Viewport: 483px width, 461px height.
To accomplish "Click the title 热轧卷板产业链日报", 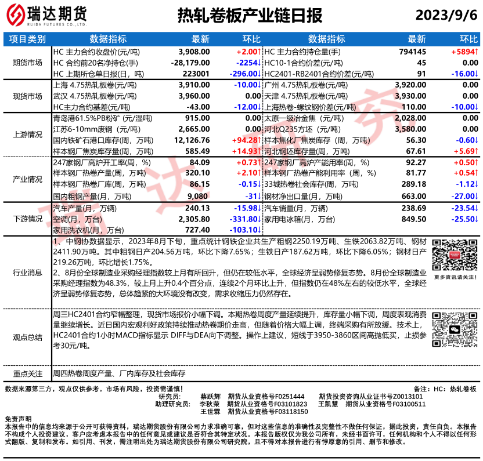I will click(249, 16).
